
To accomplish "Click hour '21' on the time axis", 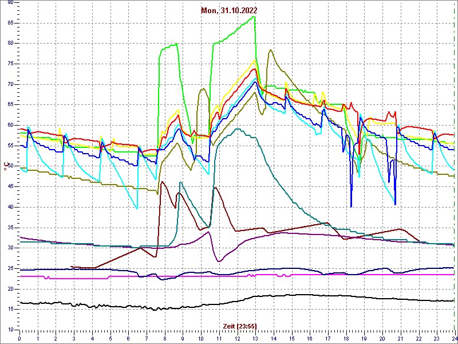I will coord(400,338).
